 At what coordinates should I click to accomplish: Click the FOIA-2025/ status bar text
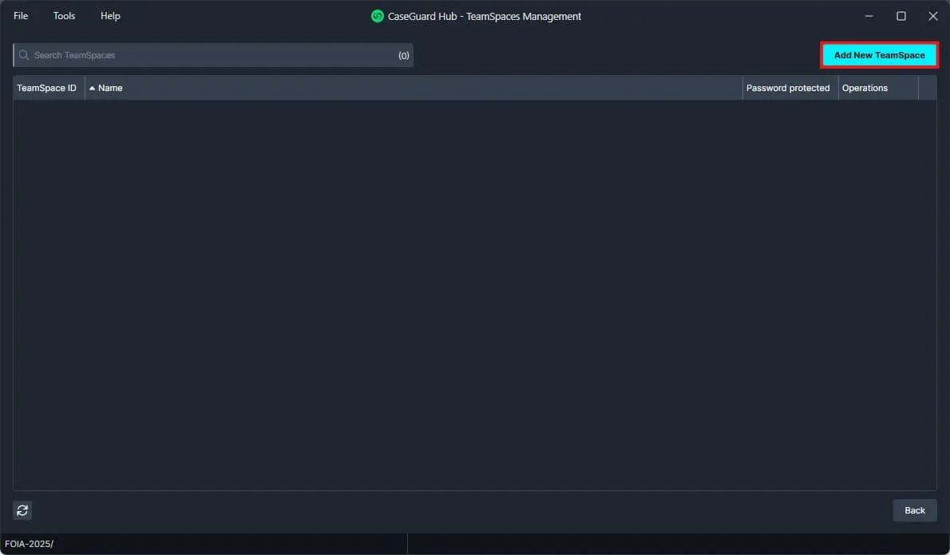tap(29, 544)
